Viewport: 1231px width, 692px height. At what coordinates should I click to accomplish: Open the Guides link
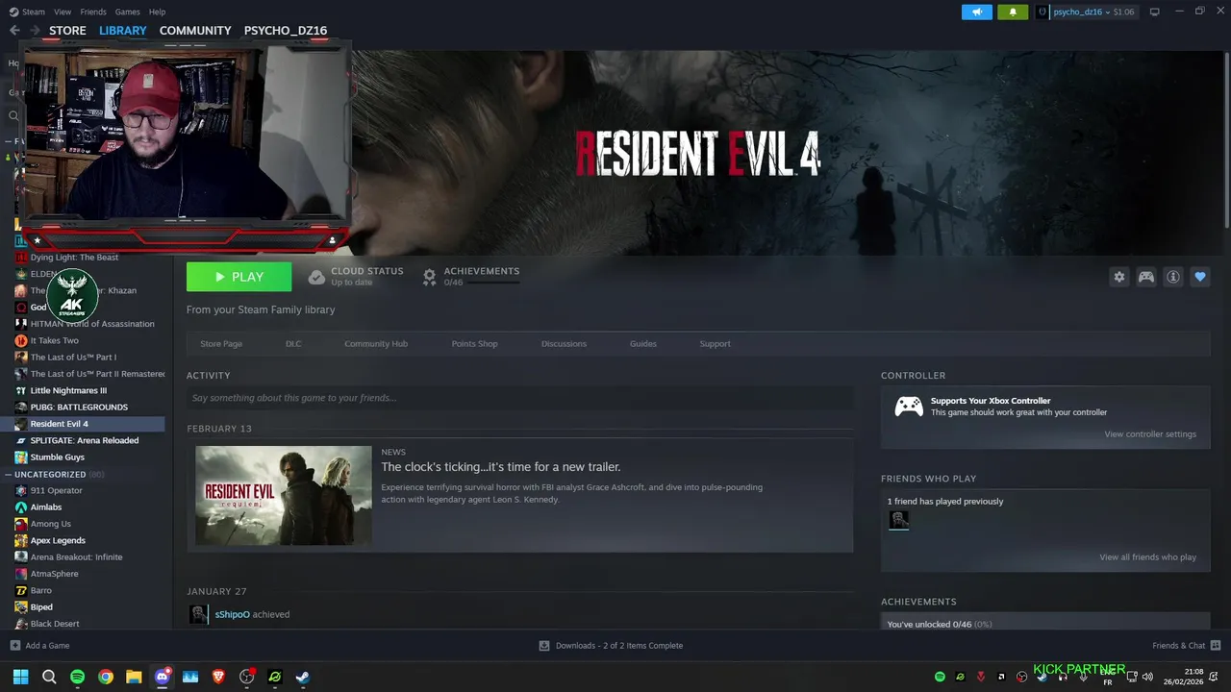tap(643, 343)
